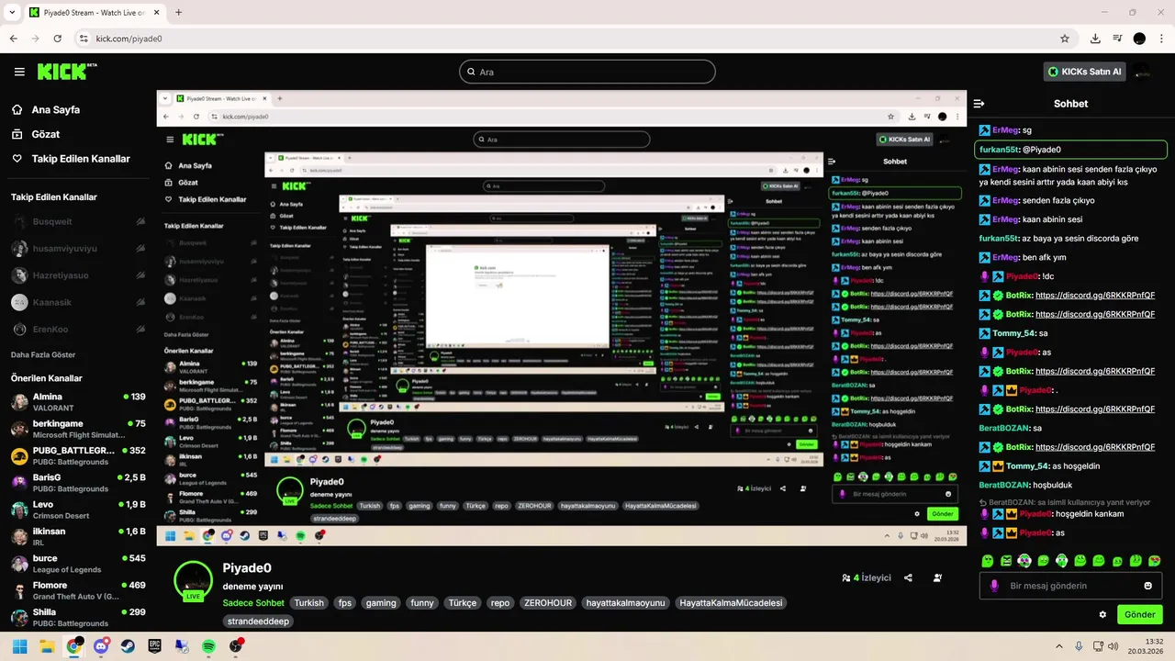Open followed channel ErenKoo
This screenshot has width=1175, height=661.
pyautogui.click(x=78, y=329)
